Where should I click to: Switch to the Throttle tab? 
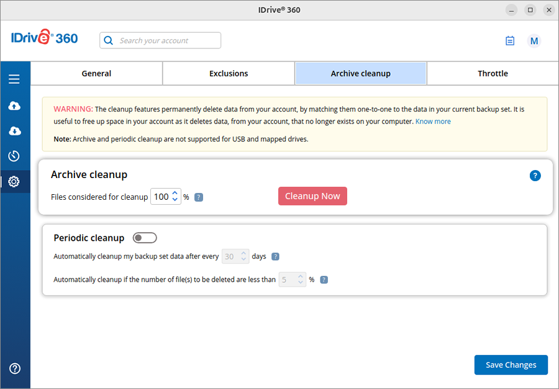click(493, 73)
